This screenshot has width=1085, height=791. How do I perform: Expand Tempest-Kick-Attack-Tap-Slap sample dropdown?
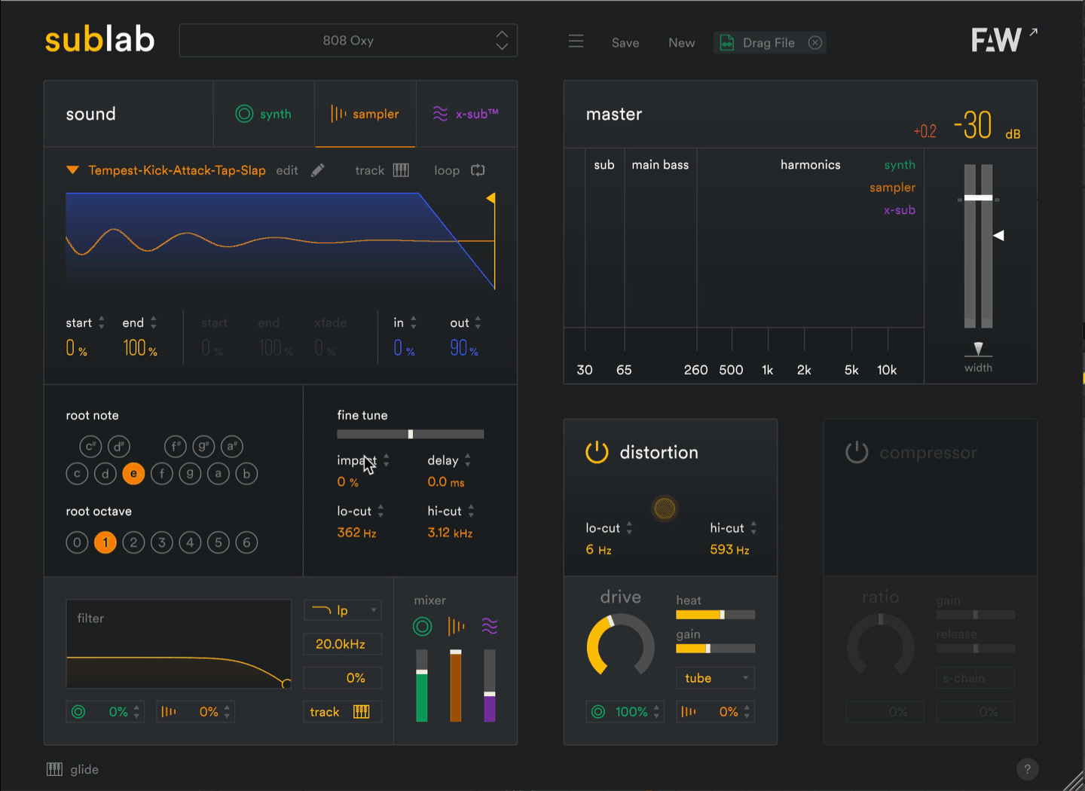(x=72, y=170)
